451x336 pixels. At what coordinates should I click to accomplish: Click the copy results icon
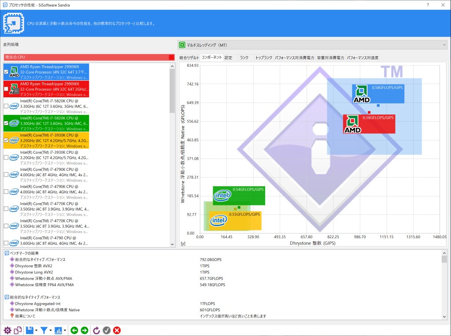(18, 330)
